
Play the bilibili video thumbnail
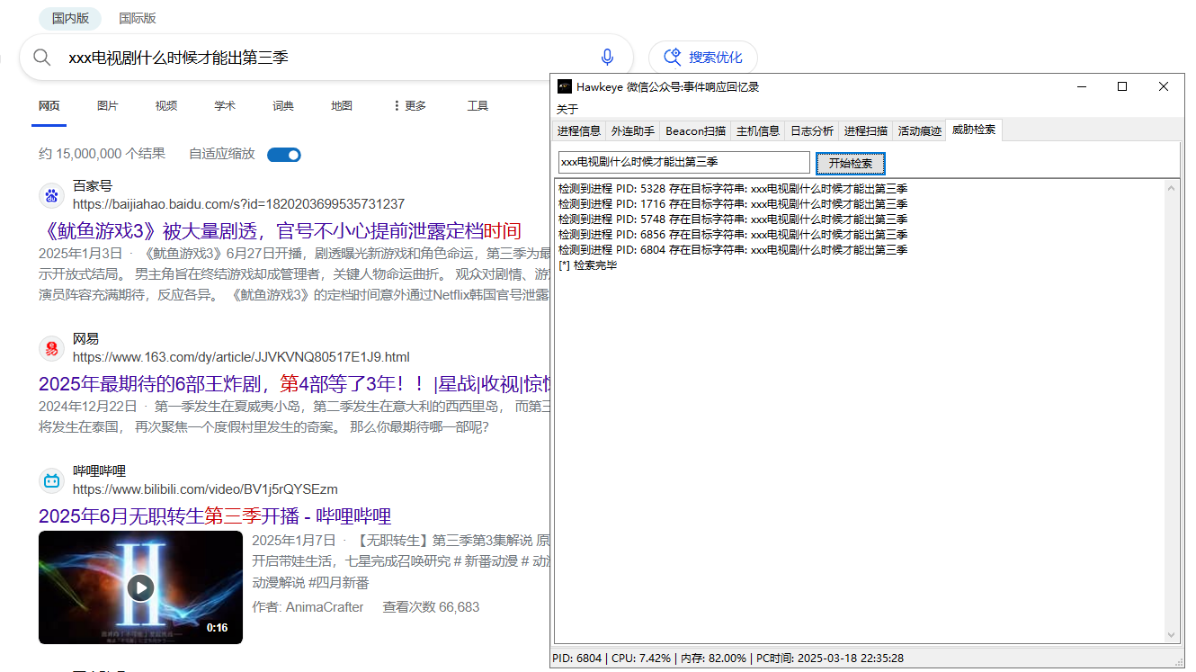tap(140, 587)
